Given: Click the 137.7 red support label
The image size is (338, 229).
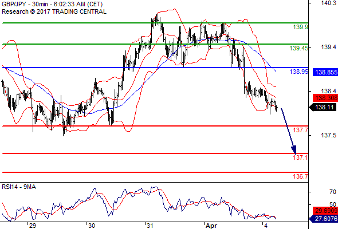Looking at the screenshot, I should [x=301, y=130].
